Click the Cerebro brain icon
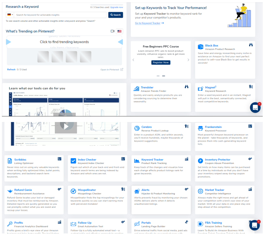This screenshot has width=264, height=235. pyautogui.click(x=137, y=128)
